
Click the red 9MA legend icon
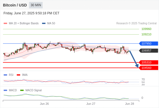[x=18, y=75]
